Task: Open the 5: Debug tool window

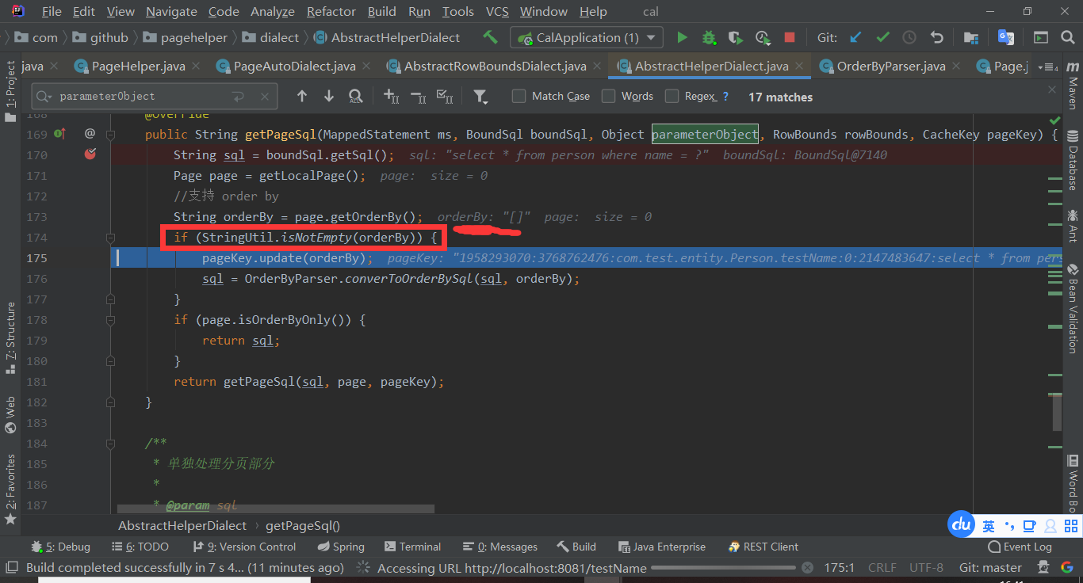Action: [61, 547]
